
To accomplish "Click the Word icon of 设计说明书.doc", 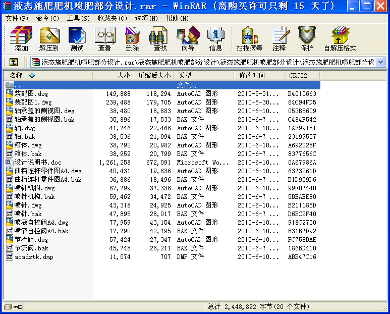I will (10, 162).
